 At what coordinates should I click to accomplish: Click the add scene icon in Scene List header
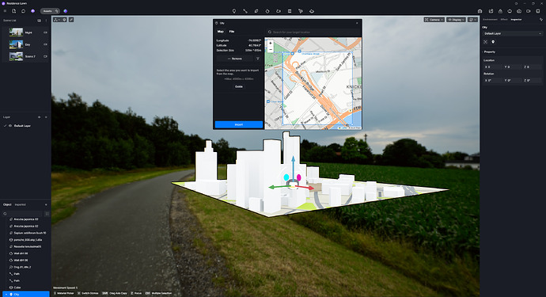[x=39, y=21]
